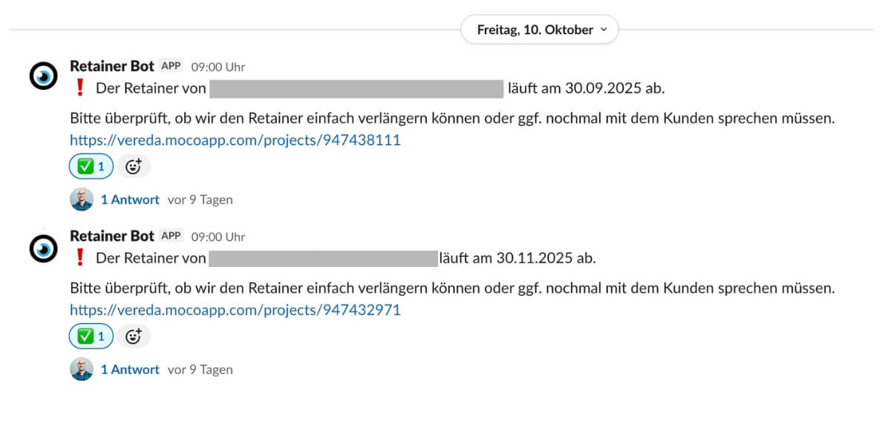
Task: Click the red exclamation emoji in the first message
Action: 80,89
